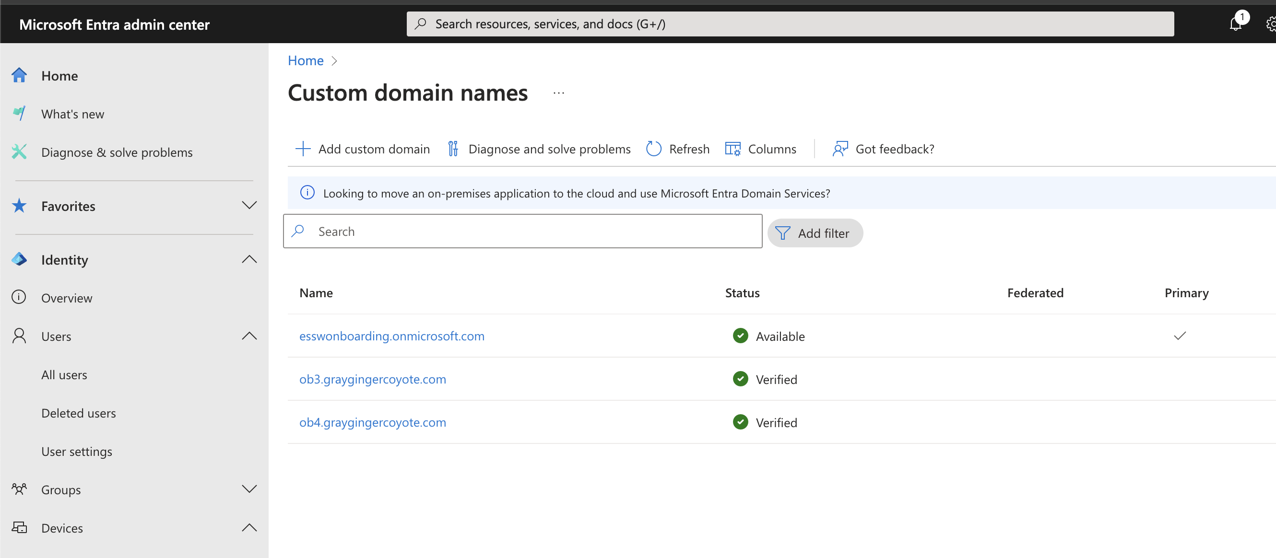
Task: Click the Columns table icon
Action: point(733,149)
